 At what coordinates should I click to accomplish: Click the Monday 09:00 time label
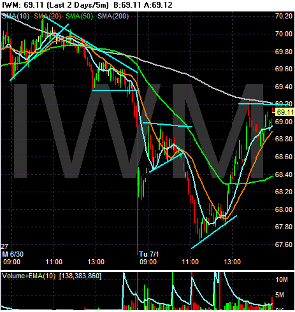pos(12,262)
